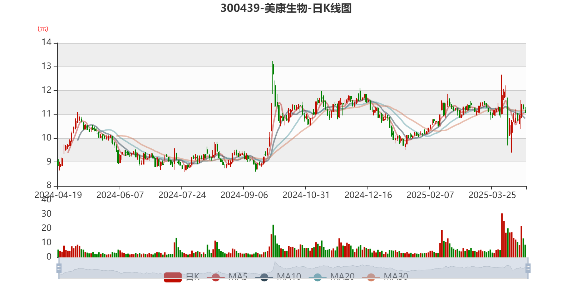
Task: Click the price axis label 9
Action: [x=49, y=162]
